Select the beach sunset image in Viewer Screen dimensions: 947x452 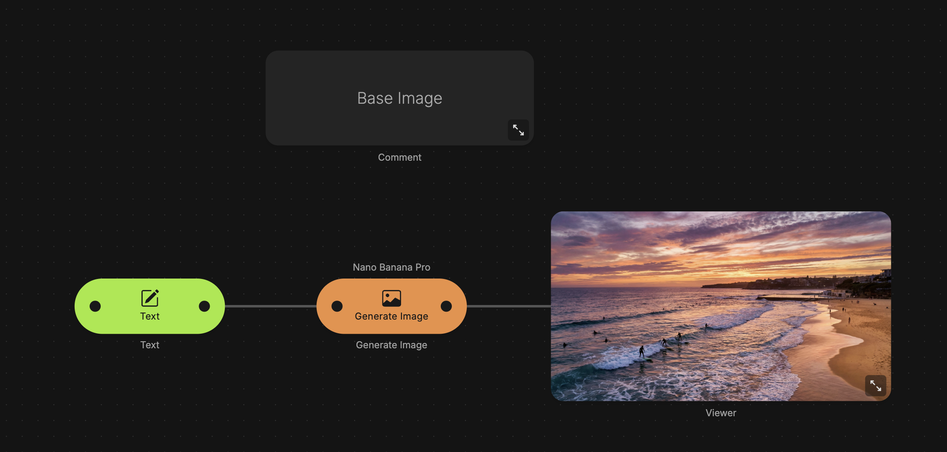click(x=720, y=306)
